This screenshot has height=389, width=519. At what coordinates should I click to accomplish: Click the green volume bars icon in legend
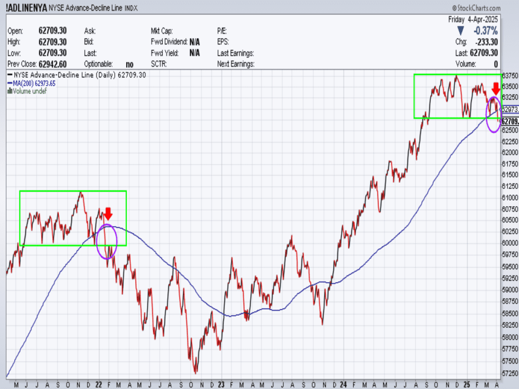[9, 91]
